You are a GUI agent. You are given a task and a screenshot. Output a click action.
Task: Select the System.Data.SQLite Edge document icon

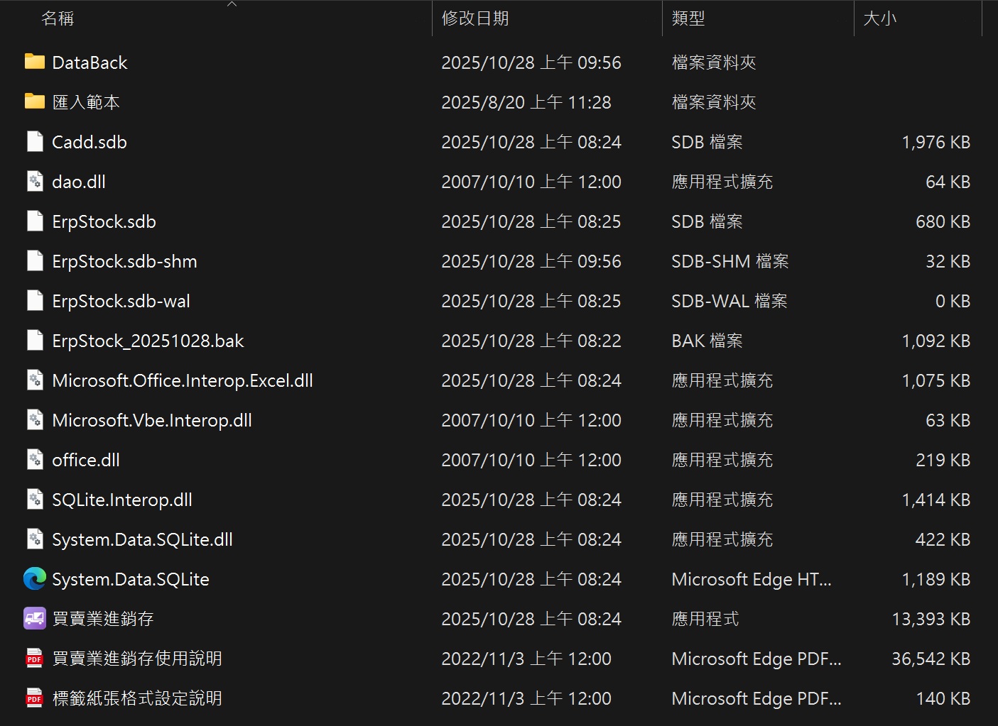pyautogui.click(x=33, y=578)
